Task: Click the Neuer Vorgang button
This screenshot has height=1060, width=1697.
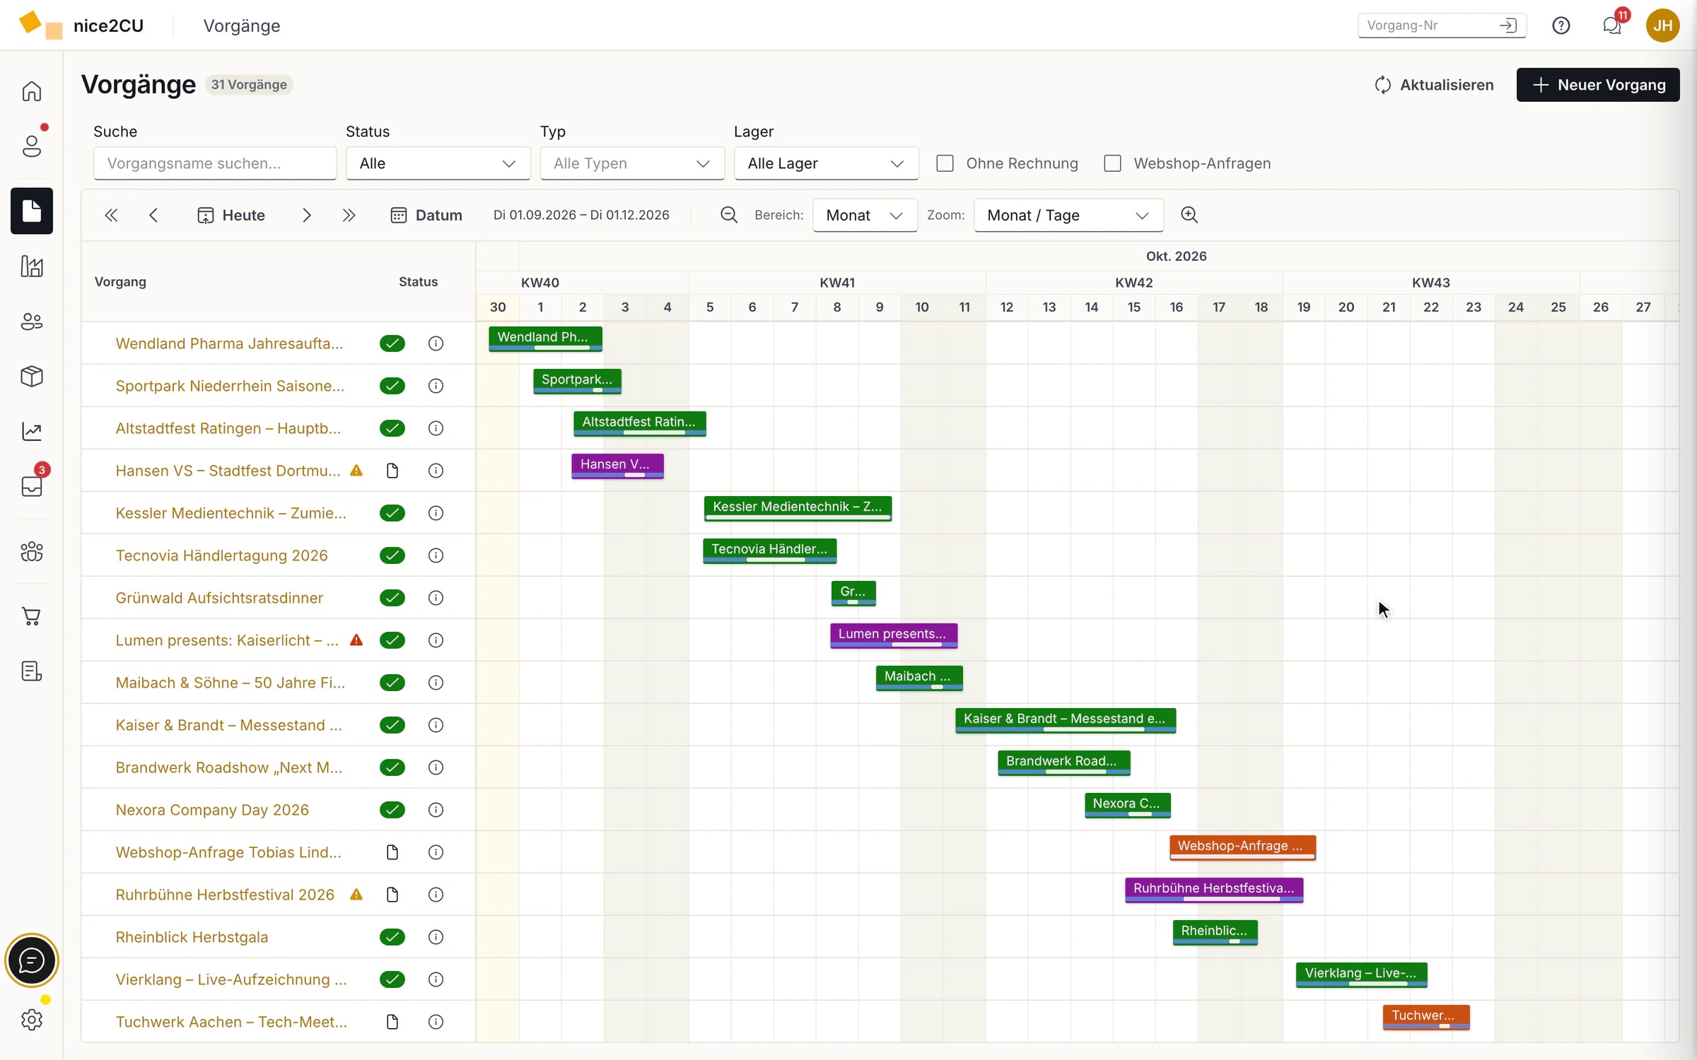Action: [x=1597, y=85]
